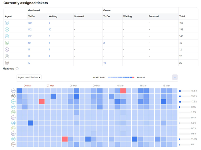The width and height of the screenshot is (201, 150).
Task: Select the TS avatar on the 0.6% heatmap row
Action: [13, 134]
